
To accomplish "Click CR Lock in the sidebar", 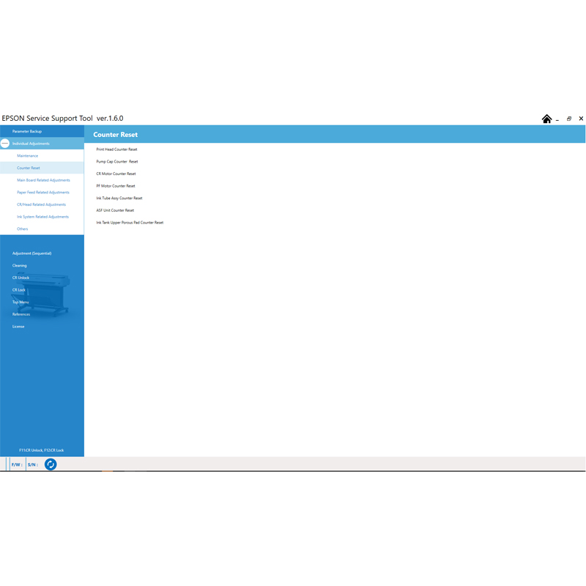I will click(19, 290).
